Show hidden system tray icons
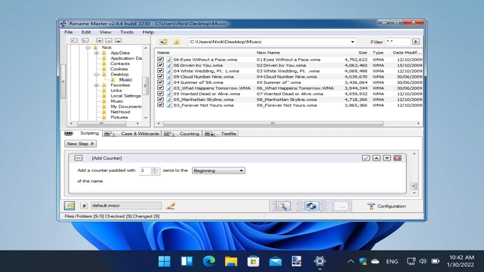The width and height of the screenshot is (484, 272). (x=351, y=261)
